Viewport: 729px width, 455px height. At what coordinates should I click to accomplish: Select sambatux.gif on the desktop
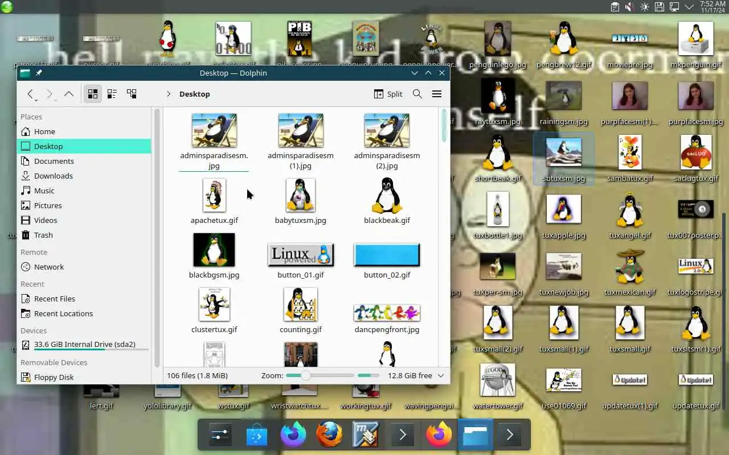click(x=630, y=158)
